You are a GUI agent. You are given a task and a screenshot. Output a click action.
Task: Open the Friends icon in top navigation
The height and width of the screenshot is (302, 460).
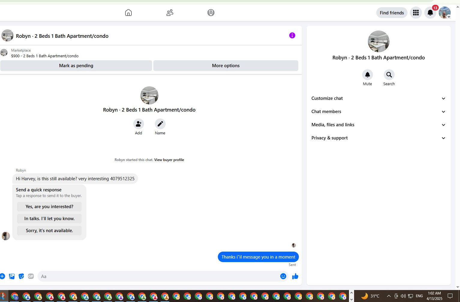click(170, 13)
